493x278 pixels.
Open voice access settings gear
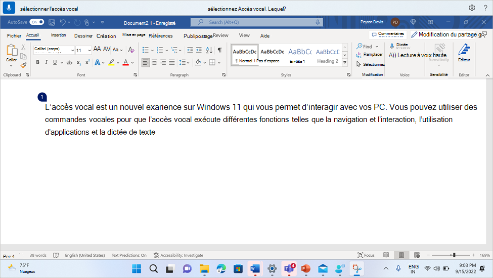[x=472, y=8]
